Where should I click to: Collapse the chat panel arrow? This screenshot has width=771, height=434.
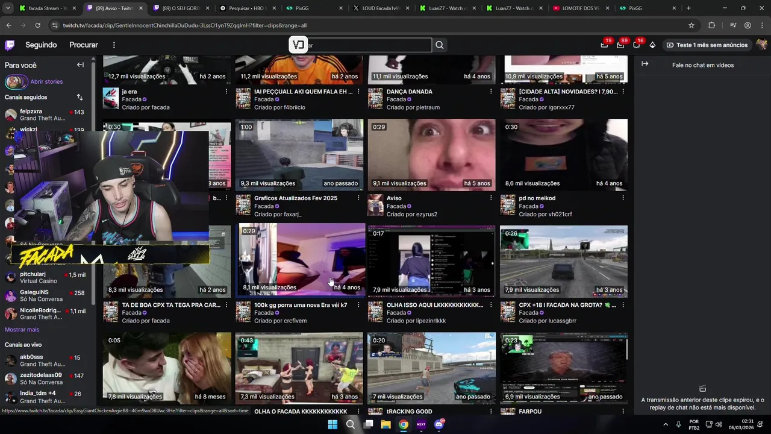tap(645, 64)
